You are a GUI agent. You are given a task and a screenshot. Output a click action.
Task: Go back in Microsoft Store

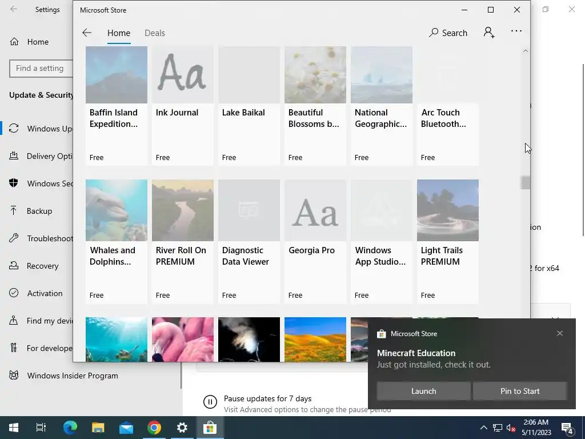[87, 33]
